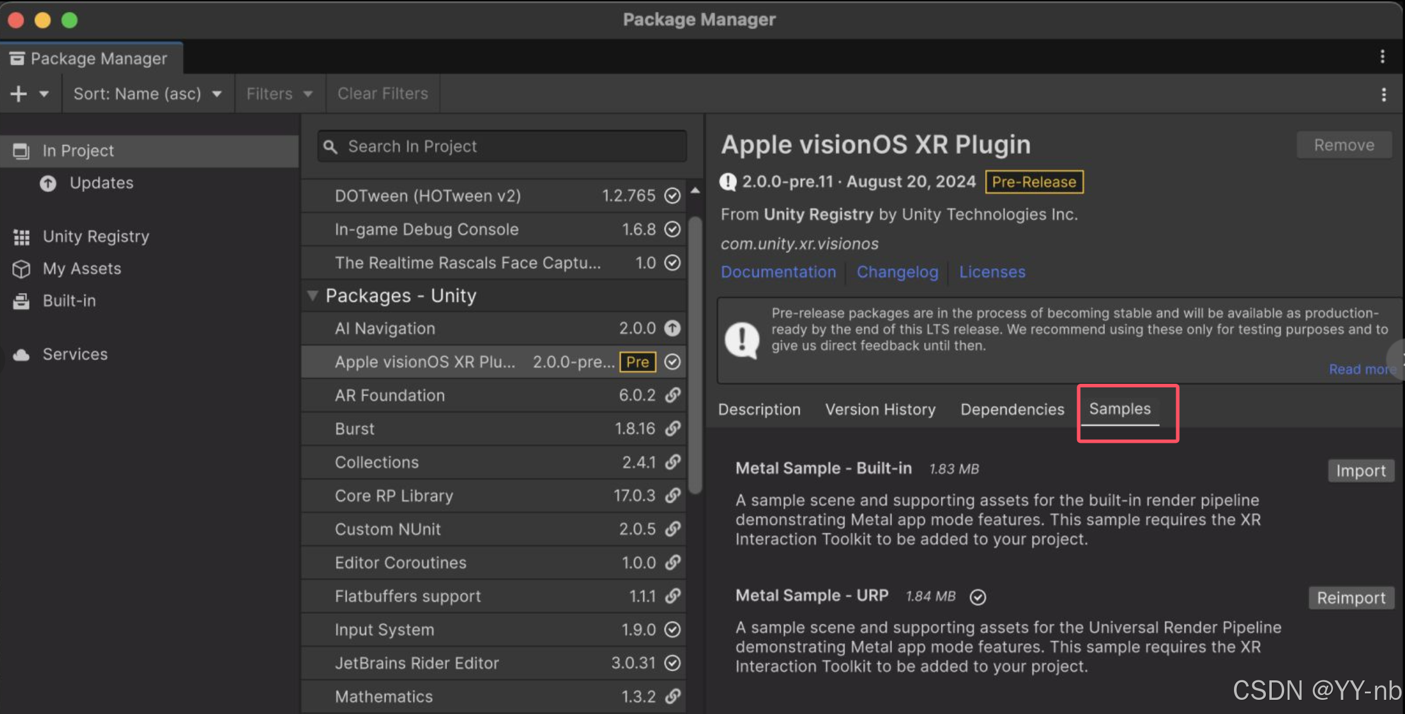The width and height of the screenshot is (1405, 714).
Task: Click the Pre tag in the package list
Action: coord(637,362)
